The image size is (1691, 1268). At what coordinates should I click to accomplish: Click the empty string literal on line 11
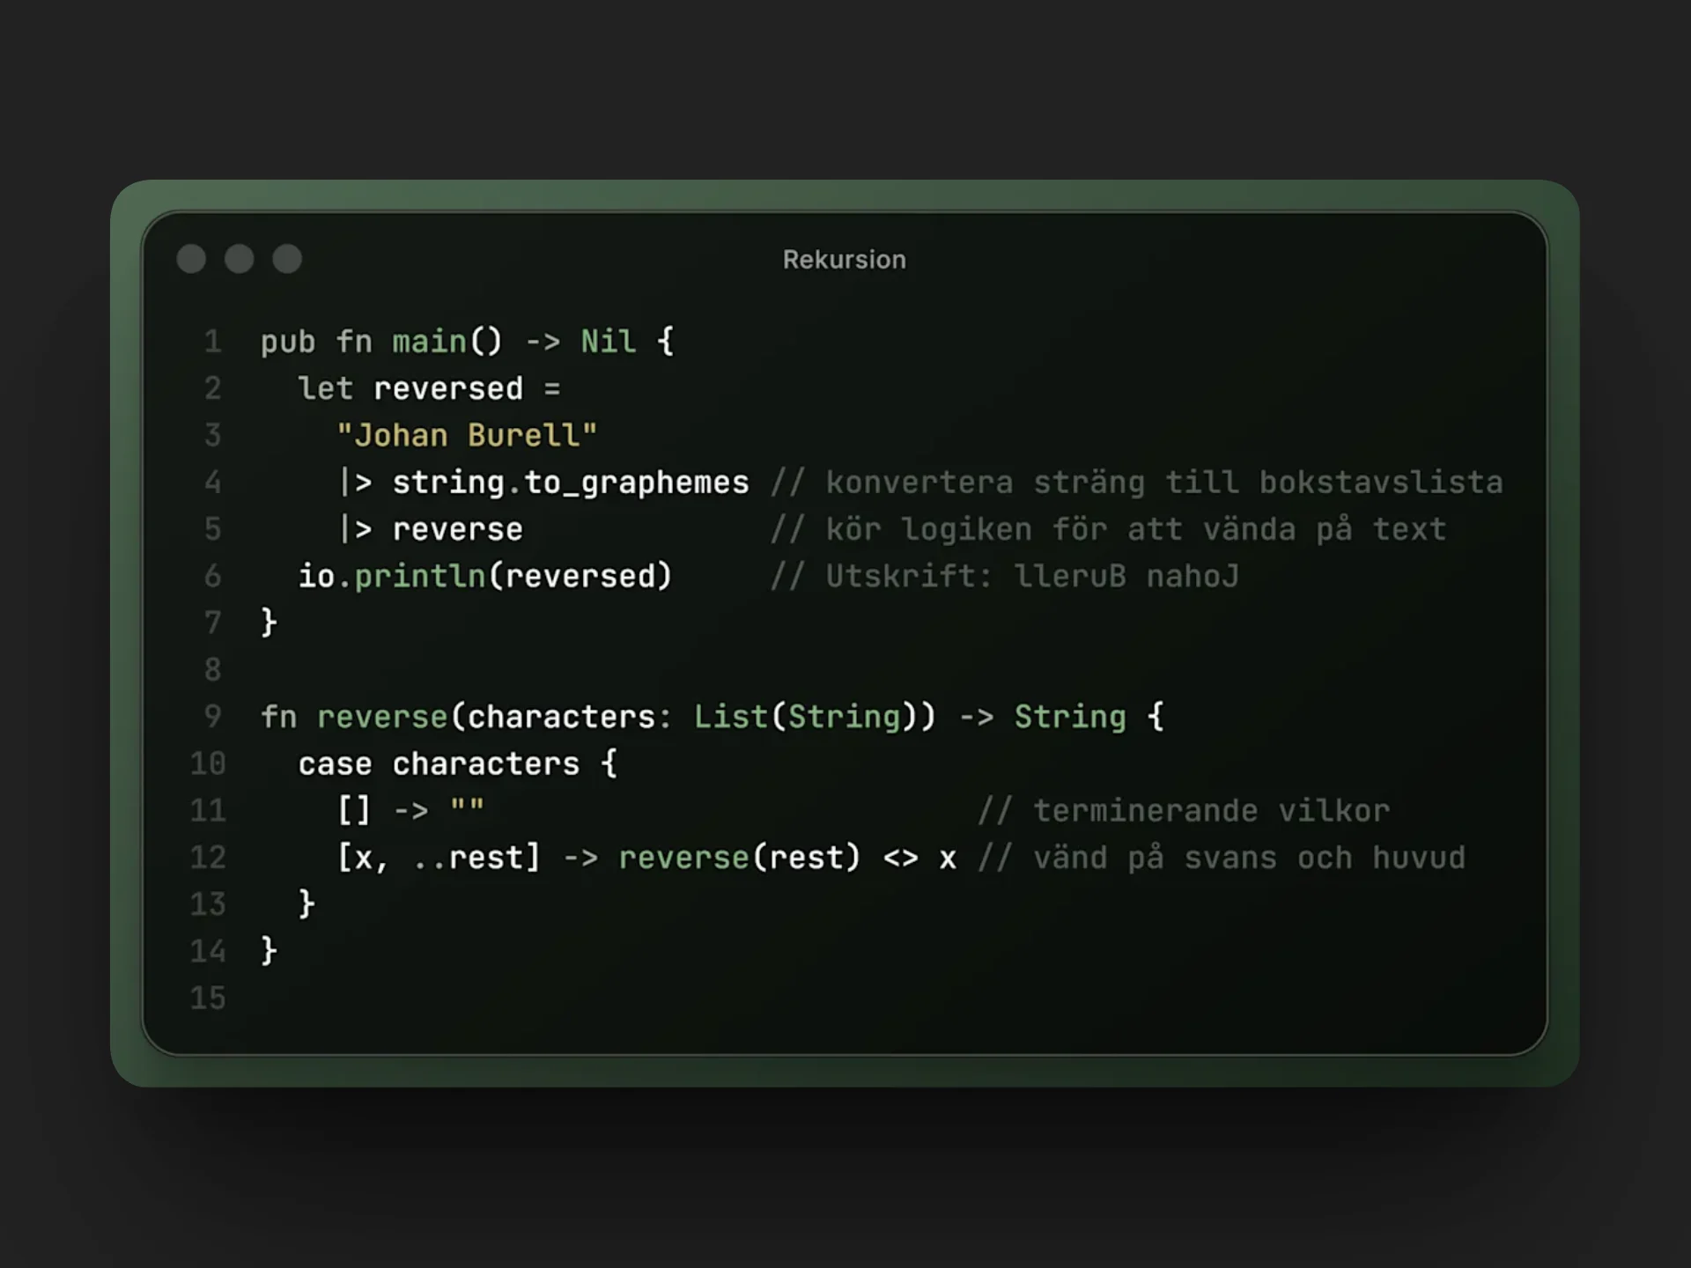(x=467, y=805)
